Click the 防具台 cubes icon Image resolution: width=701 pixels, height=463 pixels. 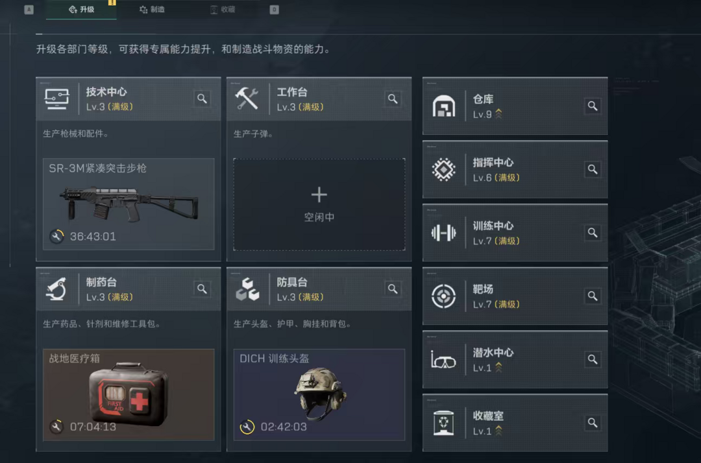coord(247,289)
